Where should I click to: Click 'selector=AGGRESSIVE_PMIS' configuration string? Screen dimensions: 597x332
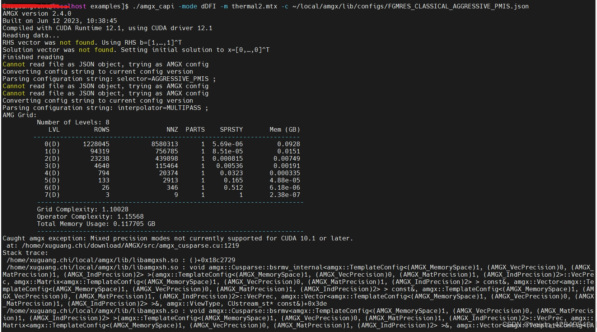tap(163, 79)
